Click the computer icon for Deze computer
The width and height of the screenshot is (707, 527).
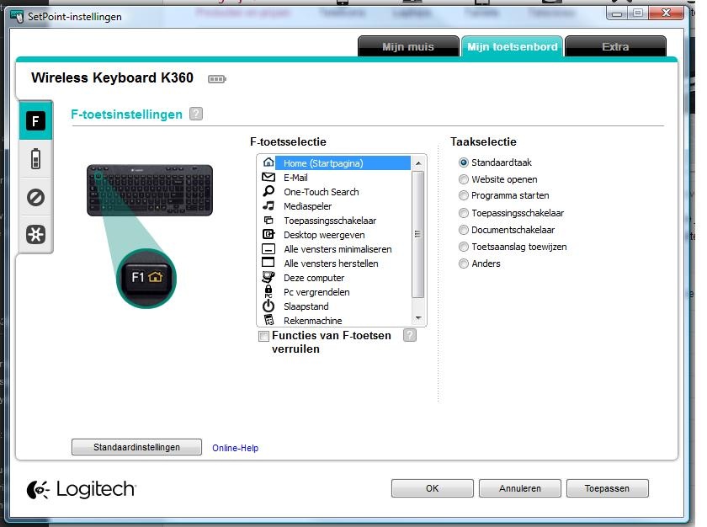[268, 277]
